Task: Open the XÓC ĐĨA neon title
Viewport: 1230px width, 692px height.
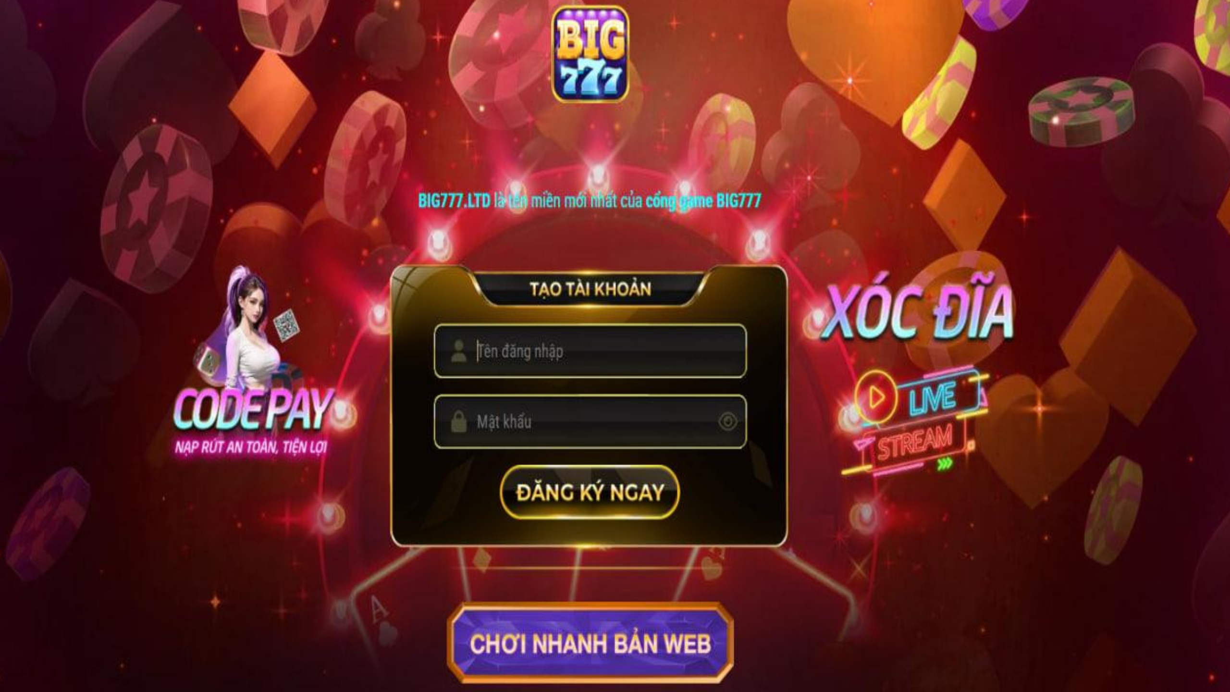Action: (918, 314)
